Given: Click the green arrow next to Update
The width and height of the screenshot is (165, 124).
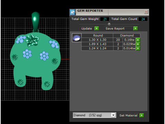Looking at the screenshot, I should click(97, 28).
